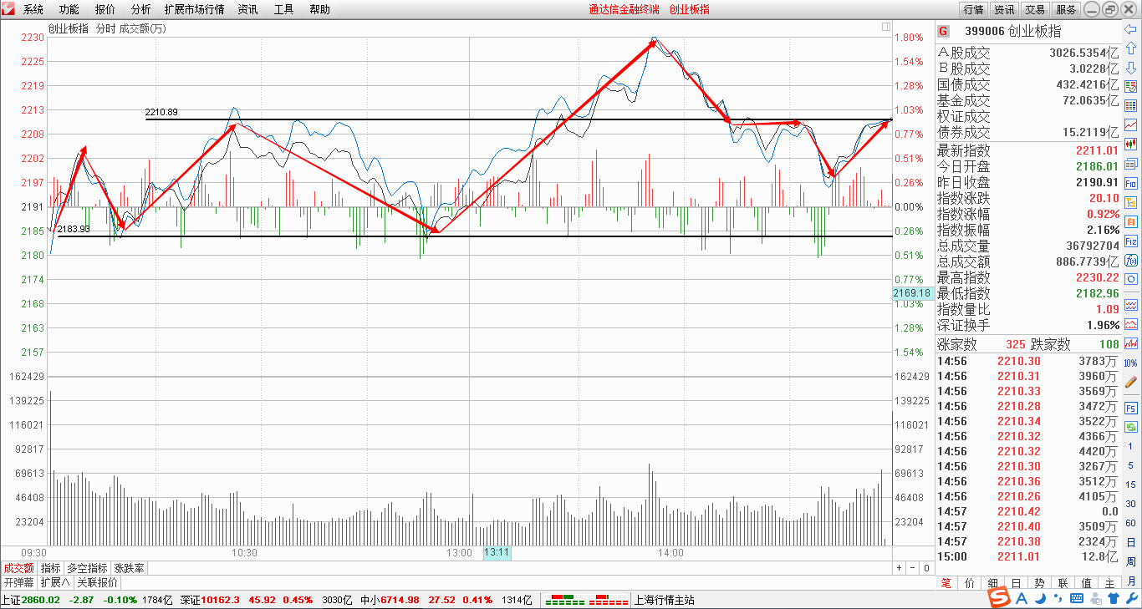
Task: Click the back arrow sidebar icon
Action: tap(1130, 28)
